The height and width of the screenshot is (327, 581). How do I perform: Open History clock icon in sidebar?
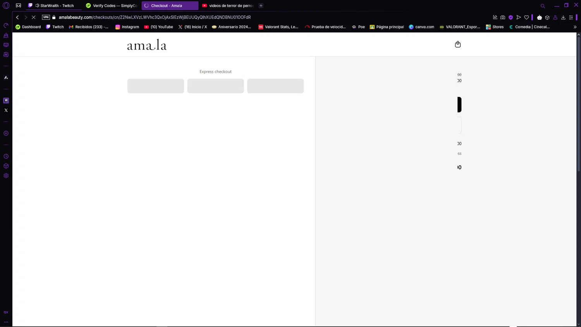tap(6, 156)
